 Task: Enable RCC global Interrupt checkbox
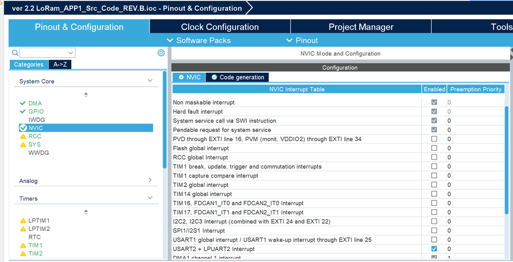pyautogui.click(x=434, y=157)
